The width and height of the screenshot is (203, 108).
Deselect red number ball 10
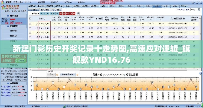(71, 13)
